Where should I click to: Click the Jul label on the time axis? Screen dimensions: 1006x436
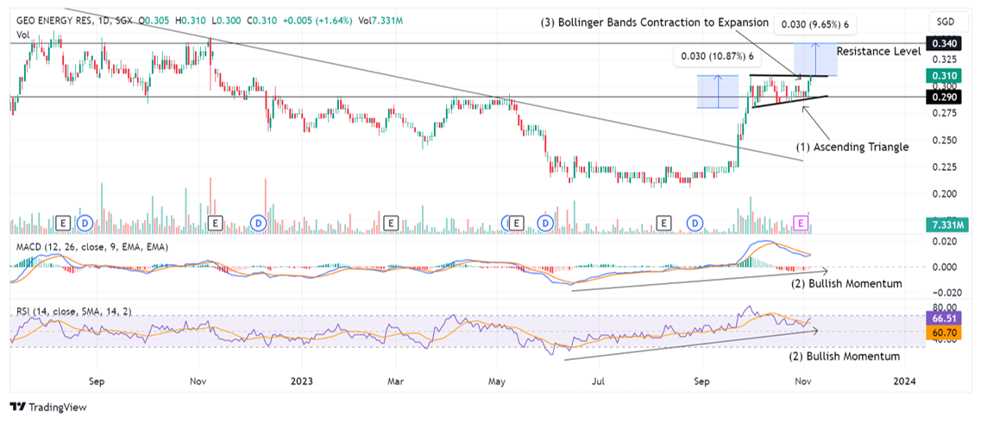click(599, 381)
